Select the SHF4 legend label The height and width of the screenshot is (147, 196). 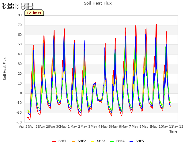[x=120, y=141]
